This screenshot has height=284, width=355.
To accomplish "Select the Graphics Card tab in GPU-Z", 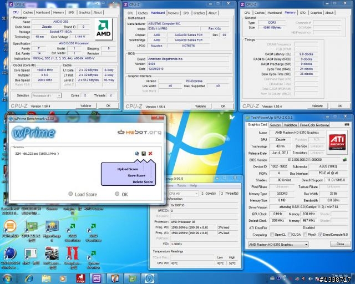I will (x=257, y=125).
